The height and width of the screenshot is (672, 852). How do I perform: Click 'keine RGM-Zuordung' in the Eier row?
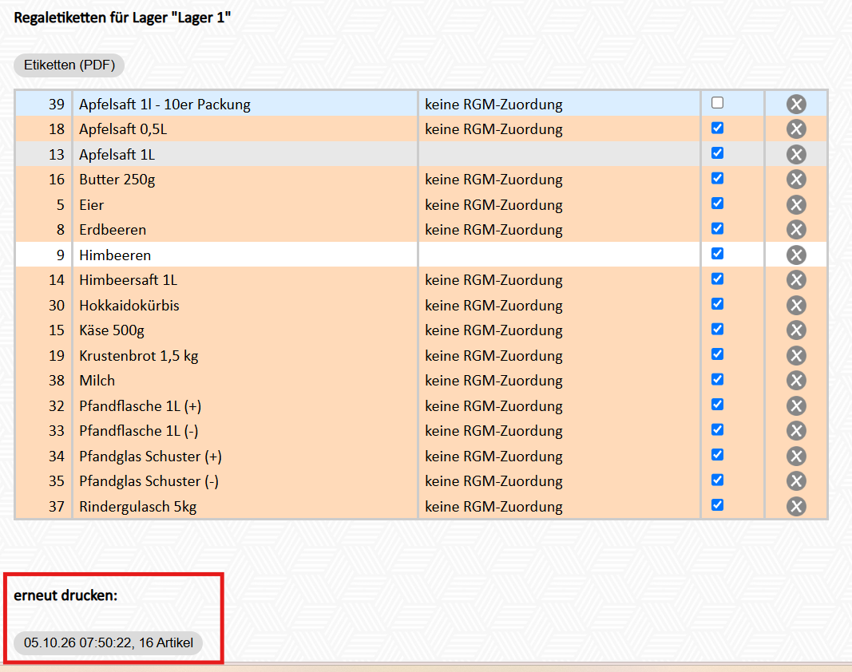coord(493,205)
